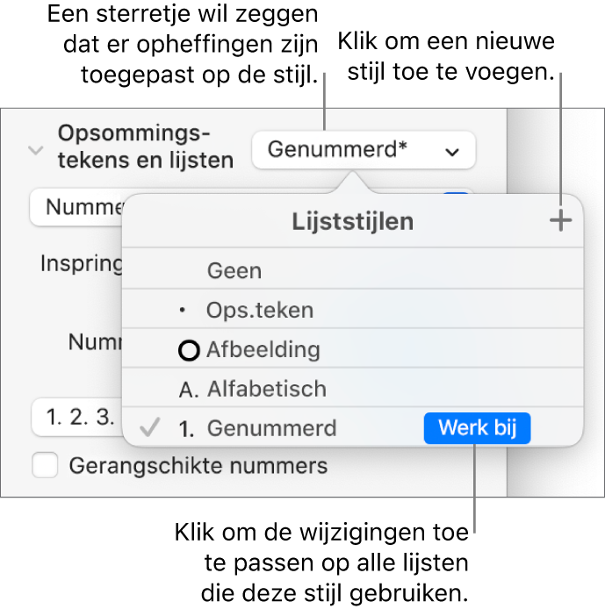Open the '1. 2. 3.' number format dropdown
605x616 pixels.
point(74,416)
